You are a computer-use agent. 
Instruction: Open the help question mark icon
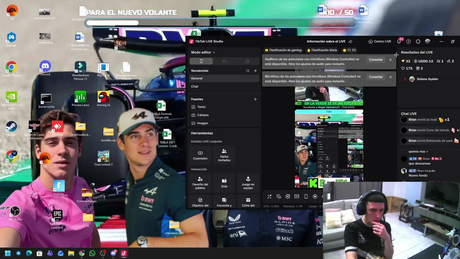pos(409,41)
